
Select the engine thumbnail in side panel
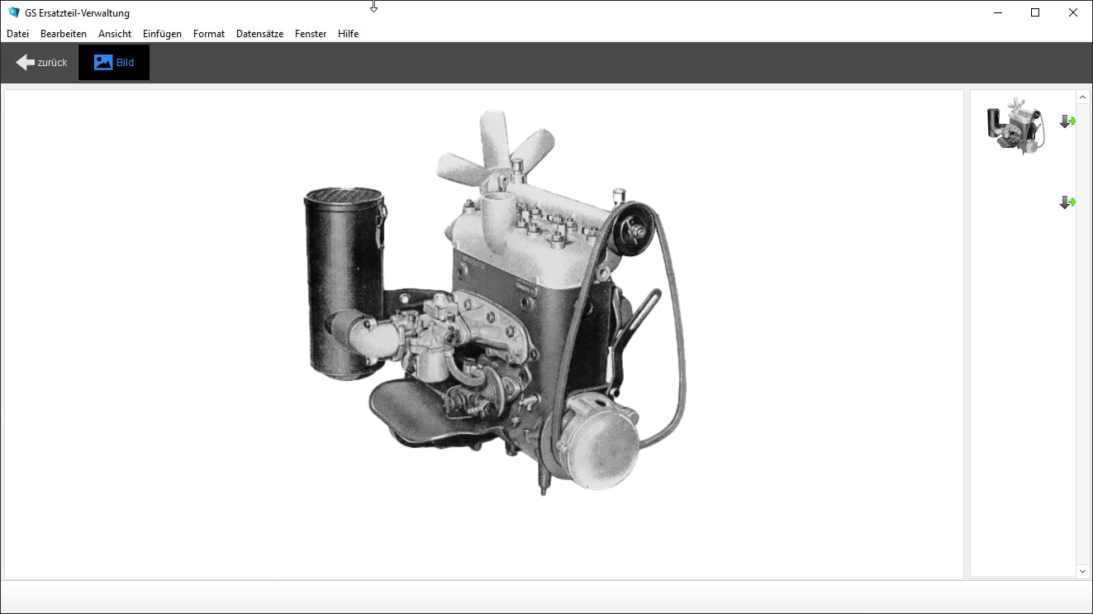pos(1015,126)
